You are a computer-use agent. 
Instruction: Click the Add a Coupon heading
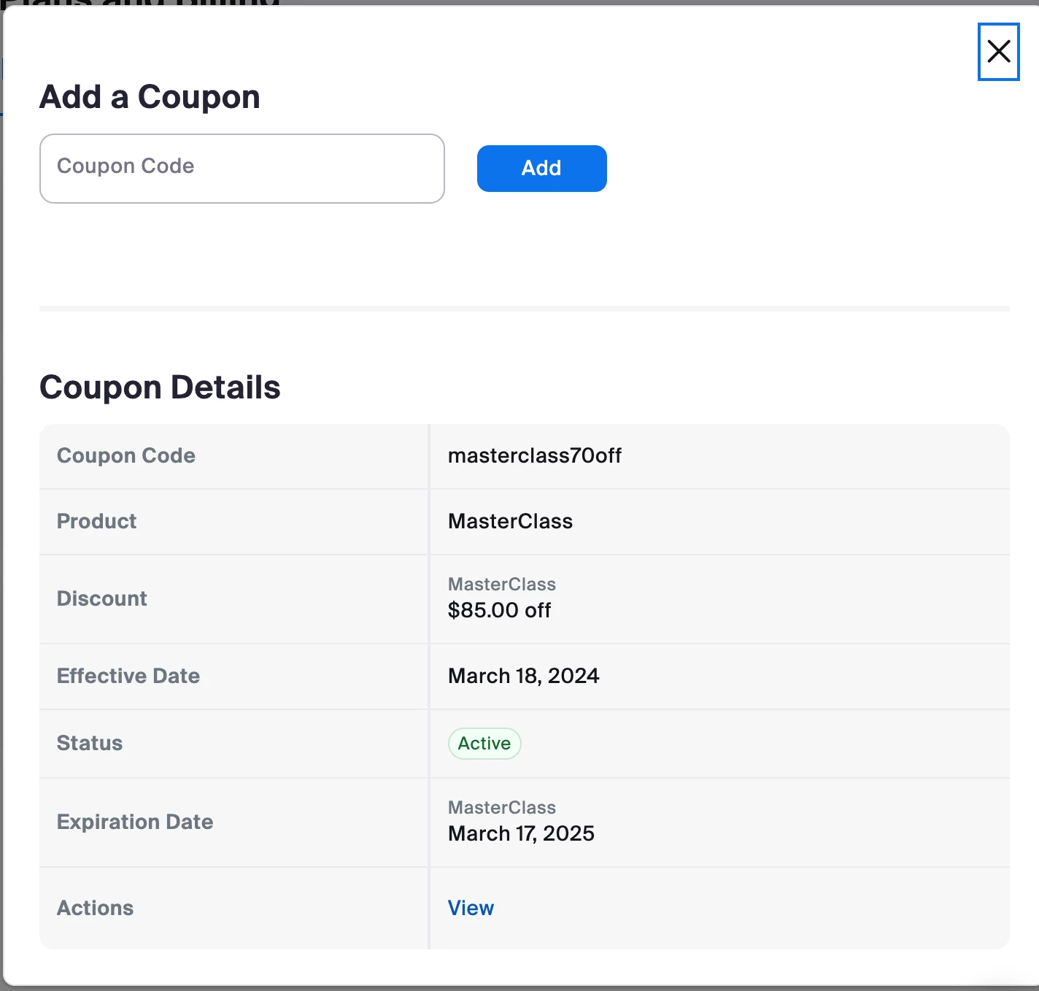coord(150,97)
